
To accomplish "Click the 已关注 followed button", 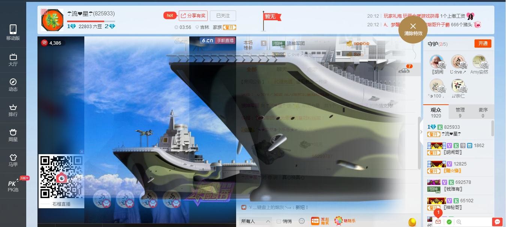I will pos(223,15).
